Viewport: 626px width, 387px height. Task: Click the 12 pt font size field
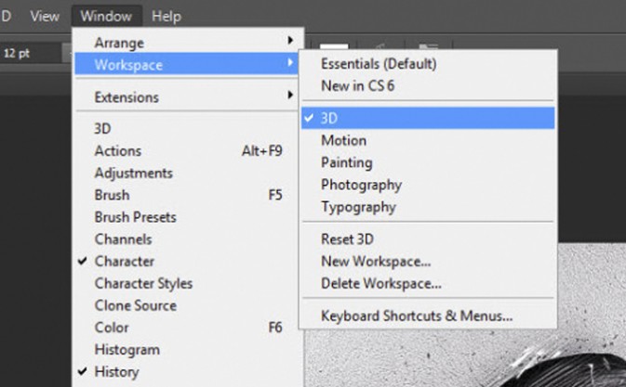click(28, 54)
